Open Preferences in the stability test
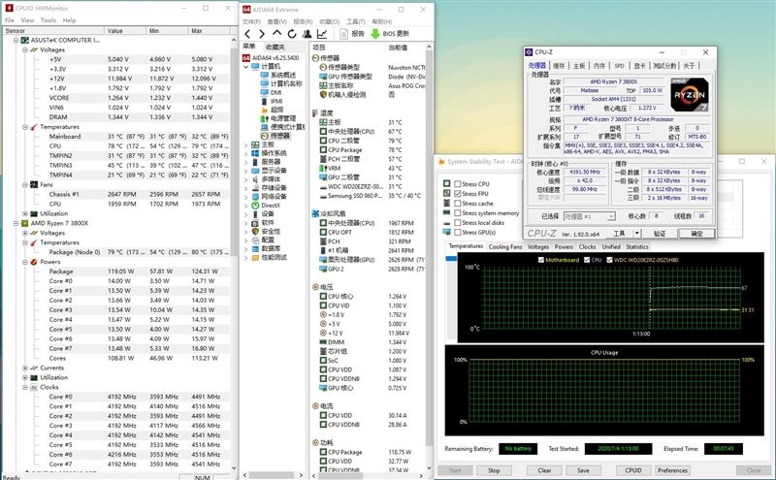The image size is (776, 480). pos(672,470)
